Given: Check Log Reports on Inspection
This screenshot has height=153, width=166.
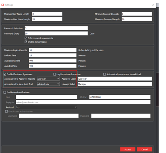Looking at the screenshot, I should [55, 74].
